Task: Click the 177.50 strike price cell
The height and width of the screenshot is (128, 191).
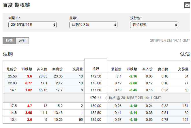Action: [96, 90]
